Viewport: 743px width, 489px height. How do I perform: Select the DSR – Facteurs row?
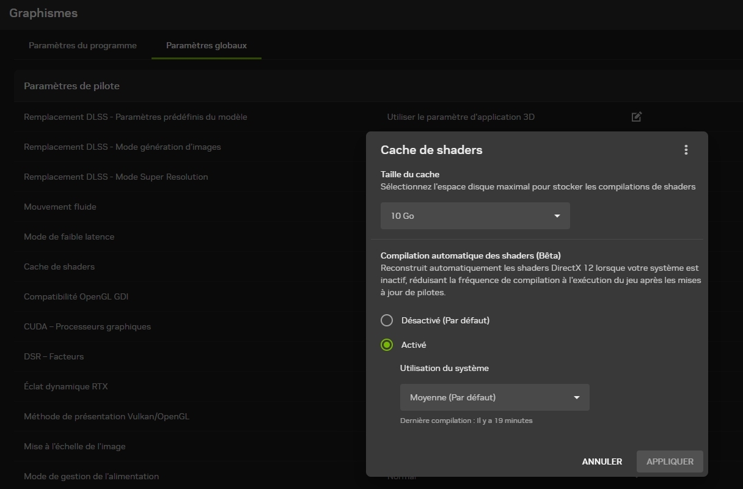54,356
